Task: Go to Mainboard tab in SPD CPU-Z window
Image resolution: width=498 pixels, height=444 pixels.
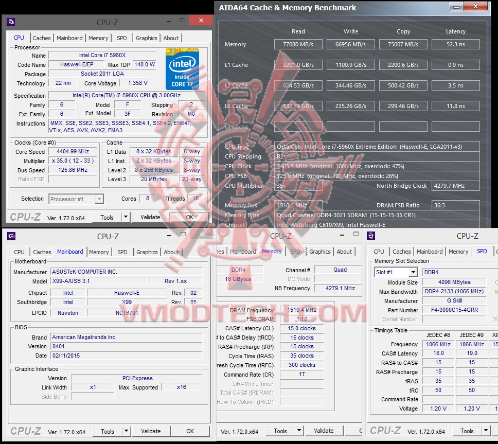Action: point(430,252)
